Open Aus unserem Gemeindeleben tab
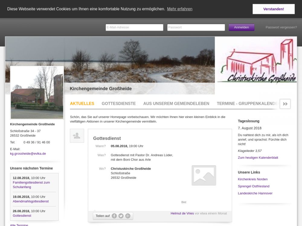Viewport: 302px width, 226px height. [176, 103]
